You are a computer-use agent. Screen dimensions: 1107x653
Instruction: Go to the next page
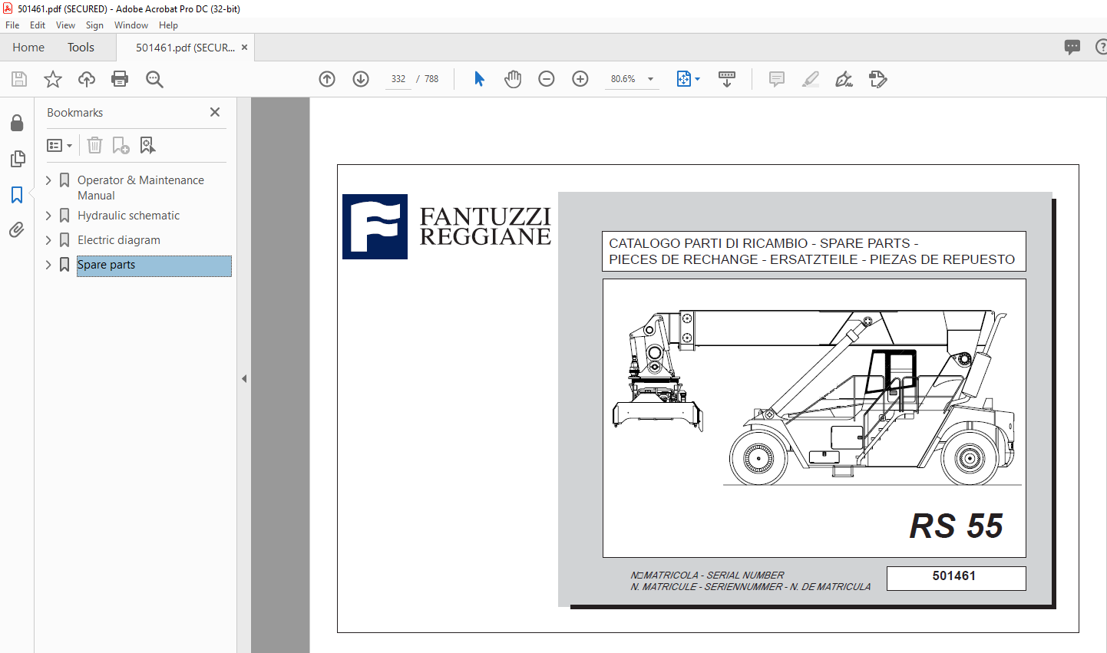pos(361,79)
